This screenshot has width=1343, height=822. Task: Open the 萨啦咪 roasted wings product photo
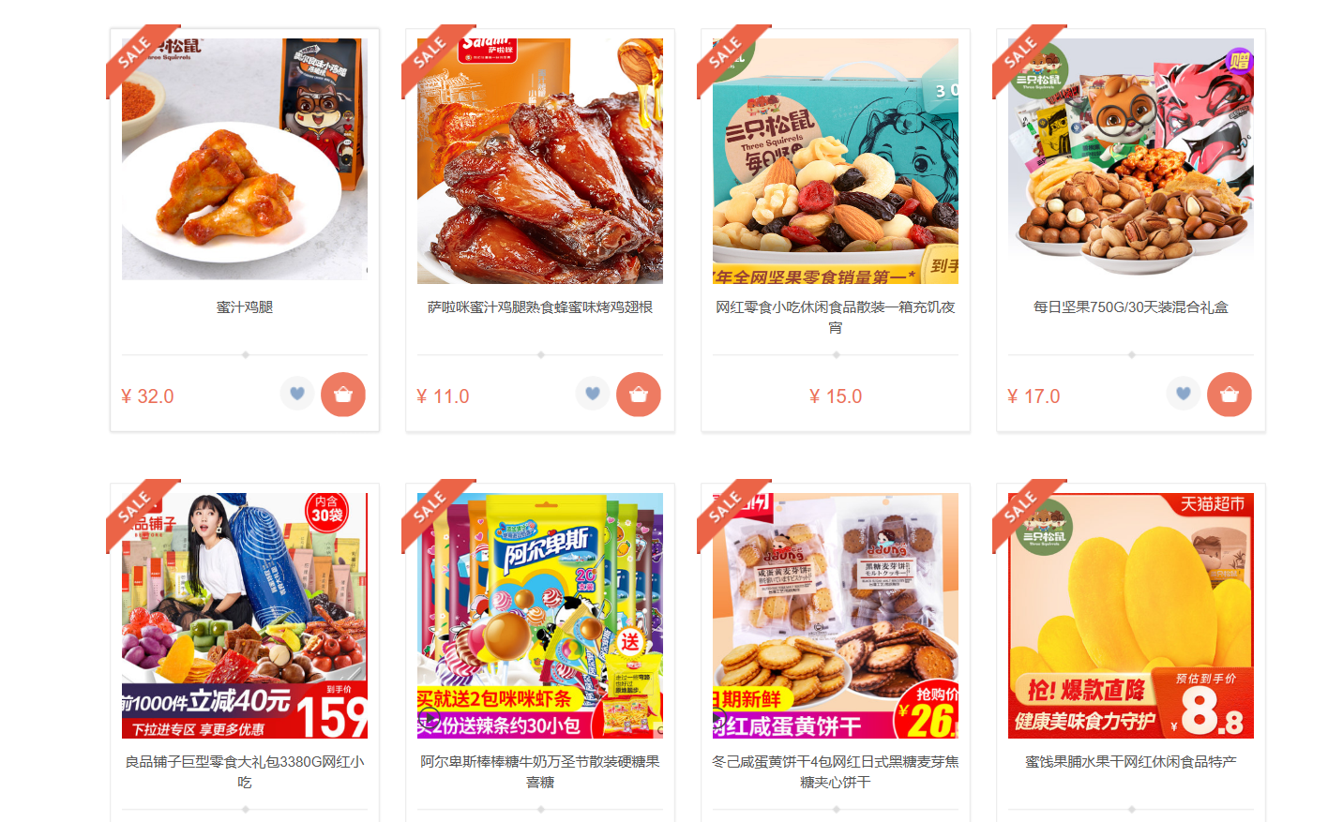point(540,161)
